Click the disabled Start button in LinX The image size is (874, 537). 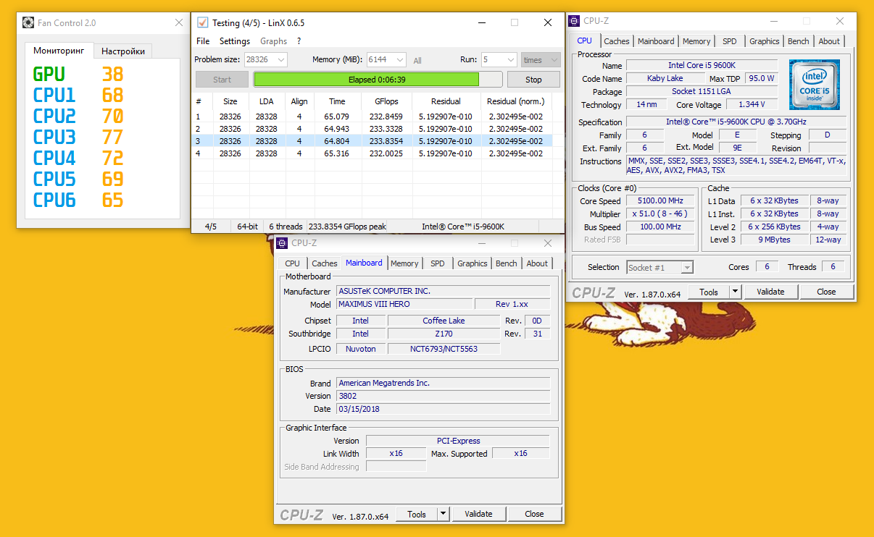(x=222, y=80)
